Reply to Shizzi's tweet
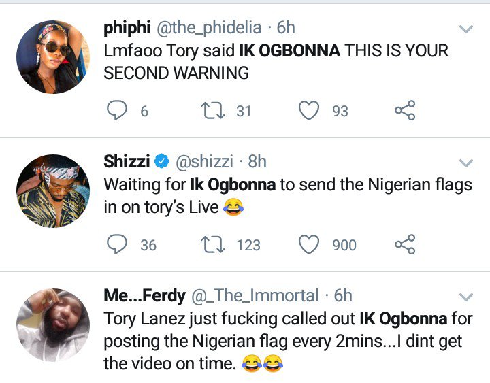This screenshot has height=383, width=490. [118, 244]
